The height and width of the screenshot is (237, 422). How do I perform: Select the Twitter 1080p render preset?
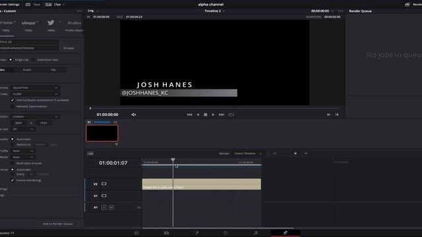51,26
